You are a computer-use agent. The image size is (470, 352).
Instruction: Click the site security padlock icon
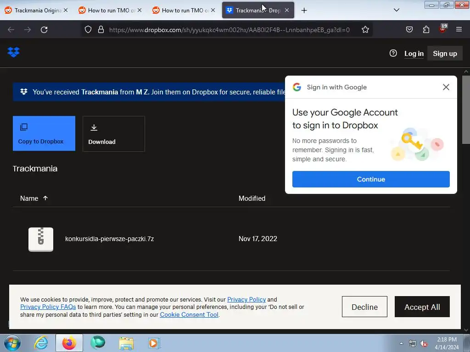tap(101, 30)
